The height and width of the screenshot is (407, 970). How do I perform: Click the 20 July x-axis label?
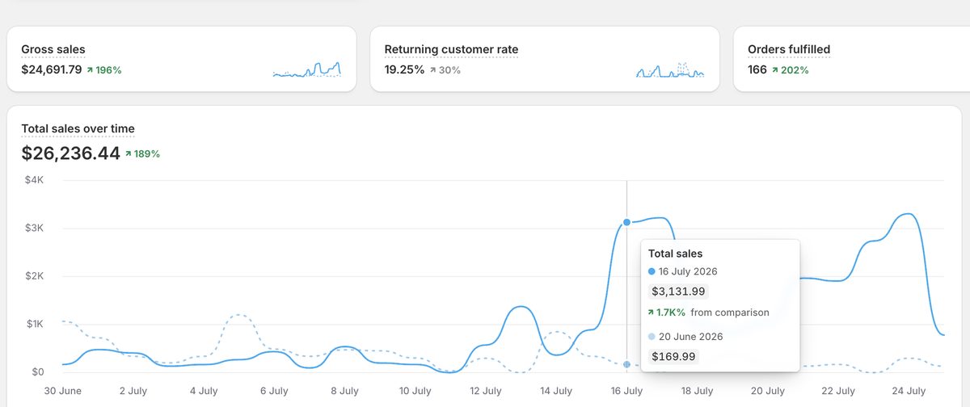click(x=767, y=391)
